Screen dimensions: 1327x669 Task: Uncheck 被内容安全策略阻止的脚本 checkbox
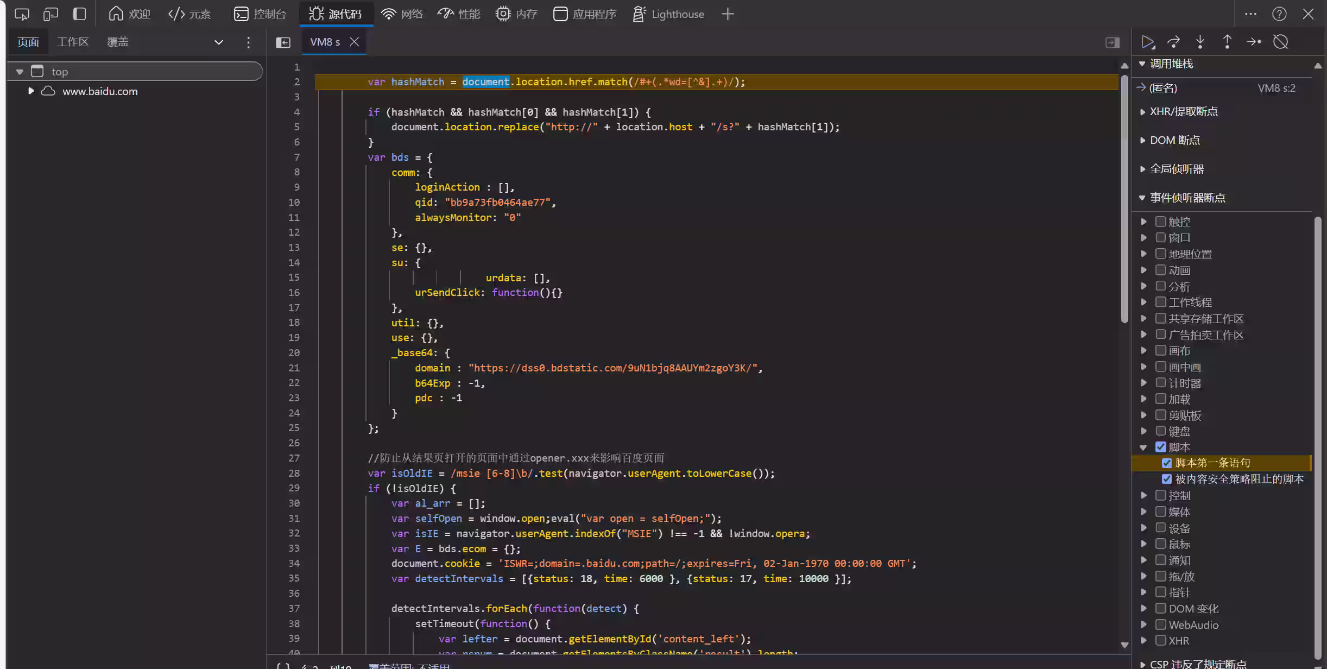1167,479
